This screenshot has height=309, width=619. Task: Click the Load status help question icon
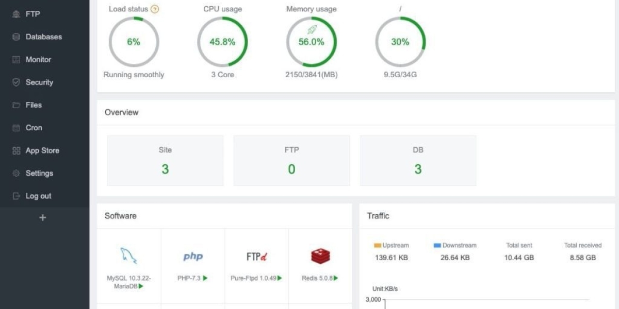(x=154, y=9)
